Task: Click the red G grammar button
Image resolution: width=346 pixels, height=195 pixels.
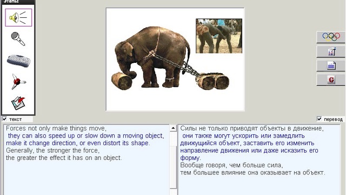Action: coord(331,80)
